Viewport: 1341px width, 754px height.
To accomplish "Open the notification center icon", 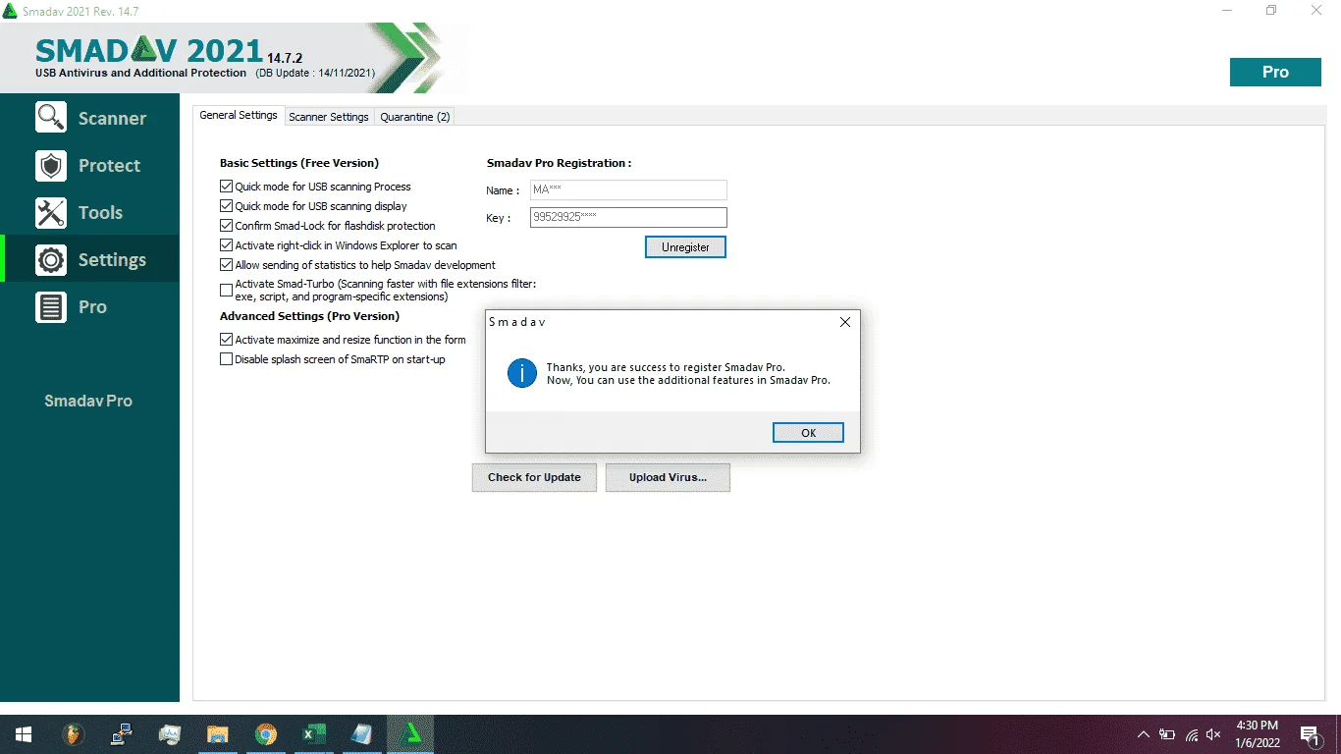I will coord(1311,734).
